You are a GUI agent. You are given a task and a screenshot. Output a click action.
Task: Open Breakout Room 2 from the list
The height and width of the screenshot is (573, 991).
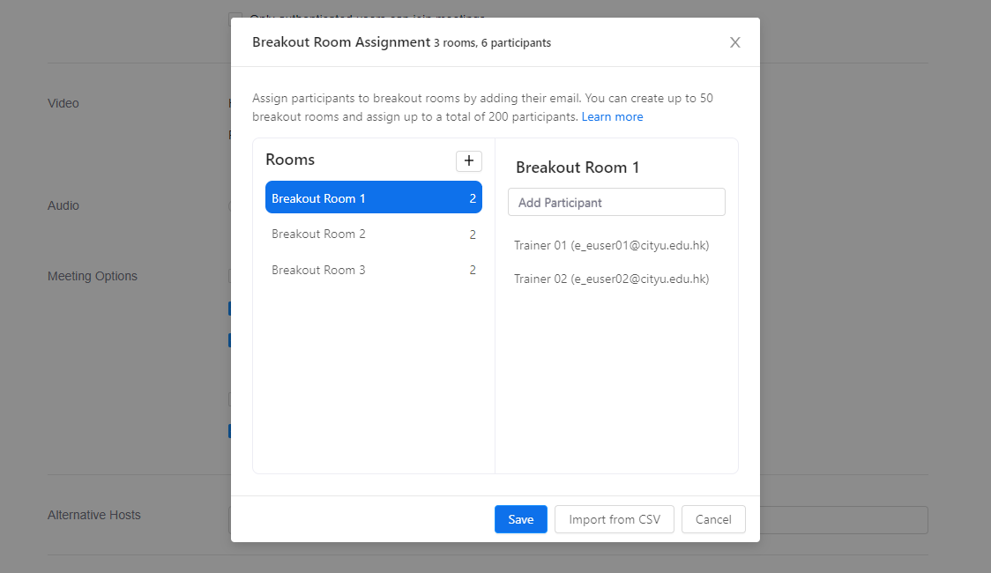tap(319, 234)
